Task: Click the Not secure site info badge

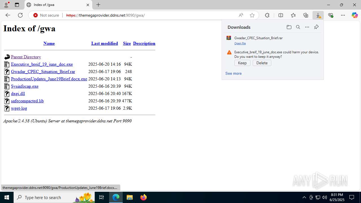Action: [x=46, y=15]
